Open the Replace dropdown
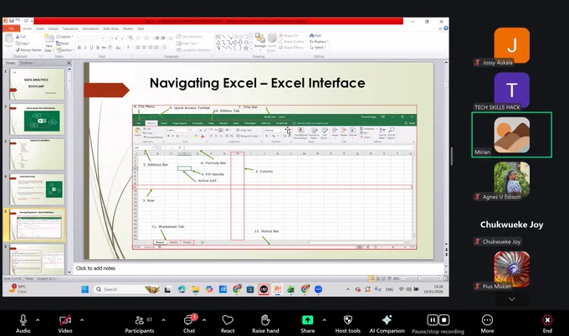 point(319,41)
